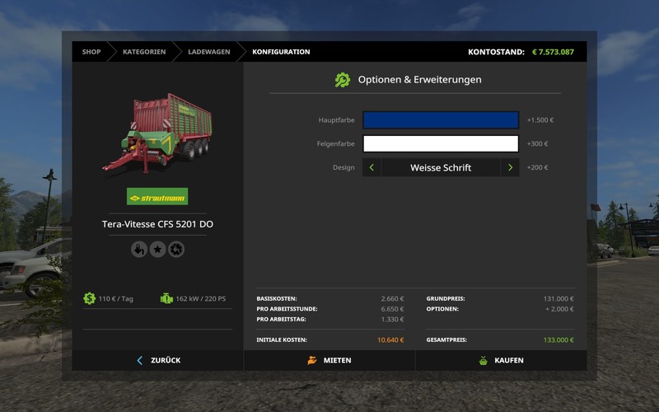659x412 pixels.
Task: Open the Kategorien breadcrumb
Action: (144, 52)
